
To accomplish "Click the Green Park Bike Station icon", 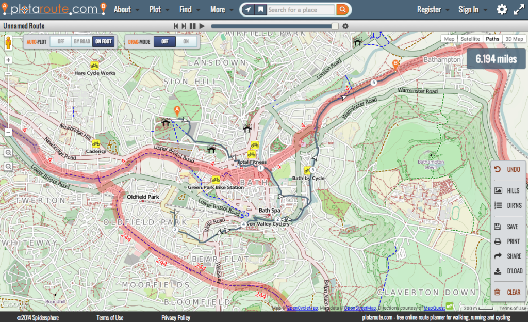I will click(x=216, y=180).
